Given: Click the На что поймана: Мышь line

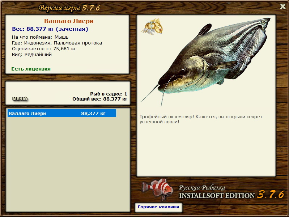Looking at the screenshot, I should click(40, 37).
